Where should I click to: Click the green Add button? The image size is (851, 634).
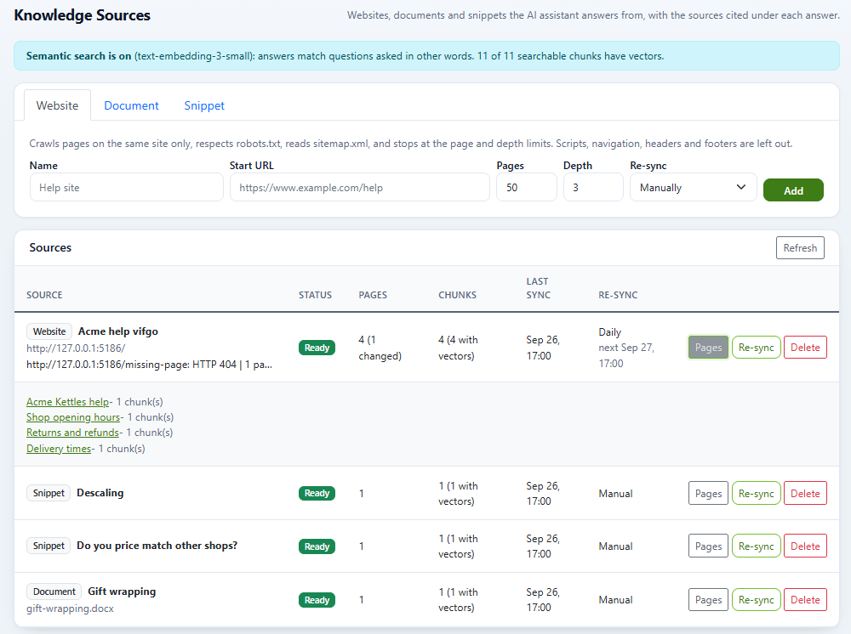click(793, 190)
